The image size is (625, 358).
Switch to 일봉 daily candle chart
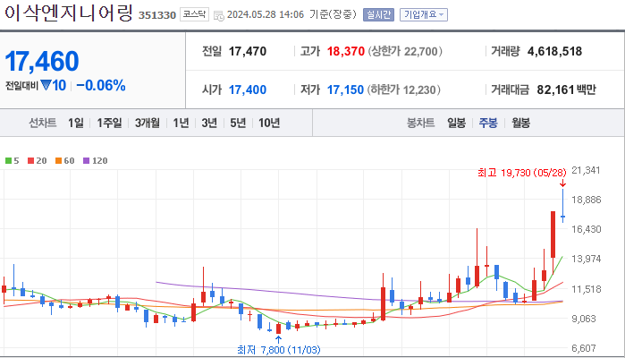456,123
